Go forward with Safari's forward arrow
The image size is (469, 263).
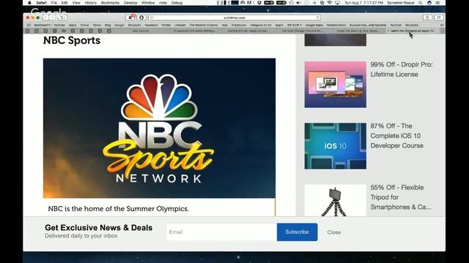[52, 18]
